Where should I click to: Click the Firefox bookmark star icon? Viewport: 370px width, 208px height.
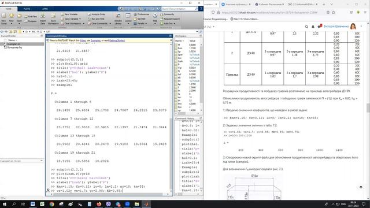coord(334,12)
